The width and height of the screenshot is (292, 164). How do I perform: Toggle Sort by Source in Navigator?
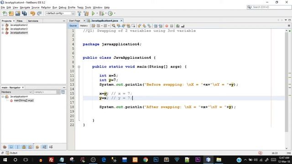(x=51, y=147)
